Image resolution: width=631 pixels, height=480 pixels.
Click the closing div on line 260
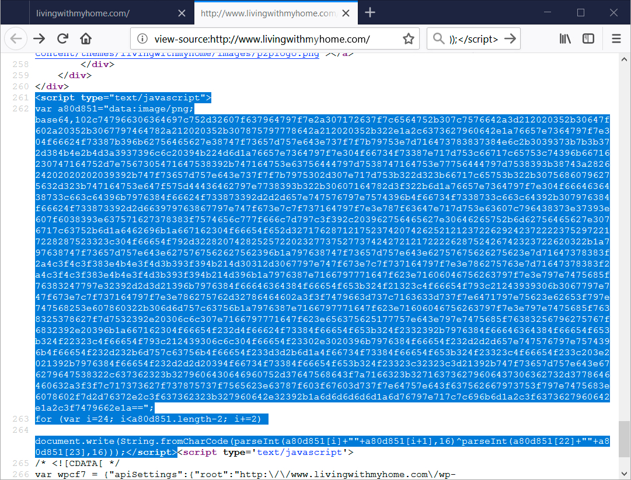(52, 86)
